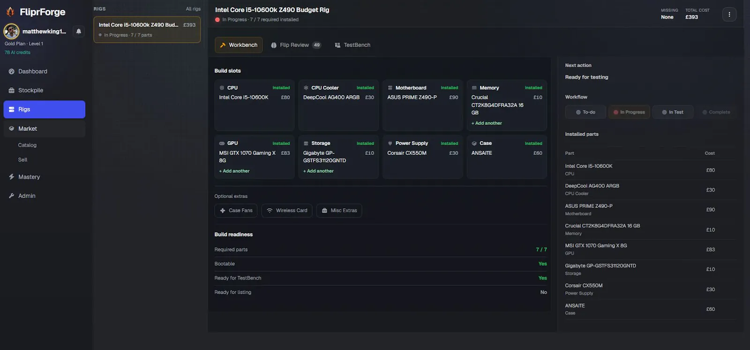This screenshot has height=350, width=750.
Task: Select the Intel Core i5-10600k rig card
Action: click(147, 30)
